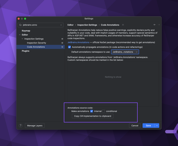The width and height of the screenshot is (178, 146).
Task: Click layer indicator icon beside Code Annotations
Action: click(62, 47)
